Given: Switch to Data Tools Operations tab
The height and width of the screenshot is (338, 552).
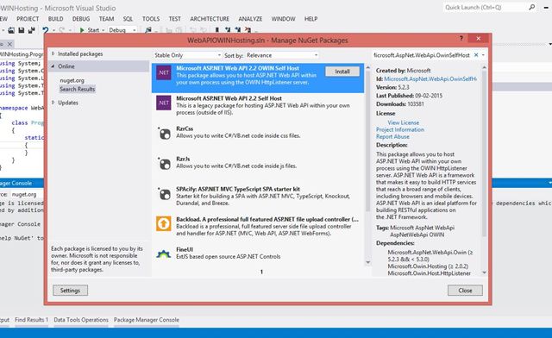Looking at the screenshot, I should 81,320.
